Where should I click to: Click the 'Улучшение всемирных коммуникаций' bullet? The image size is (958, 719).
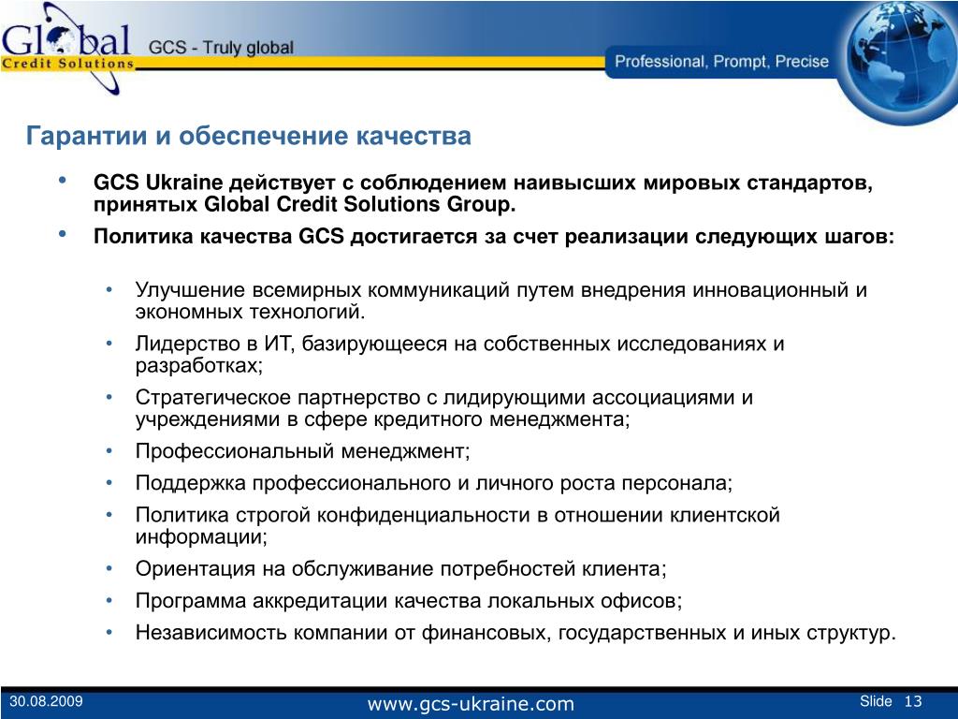(501, 301)
